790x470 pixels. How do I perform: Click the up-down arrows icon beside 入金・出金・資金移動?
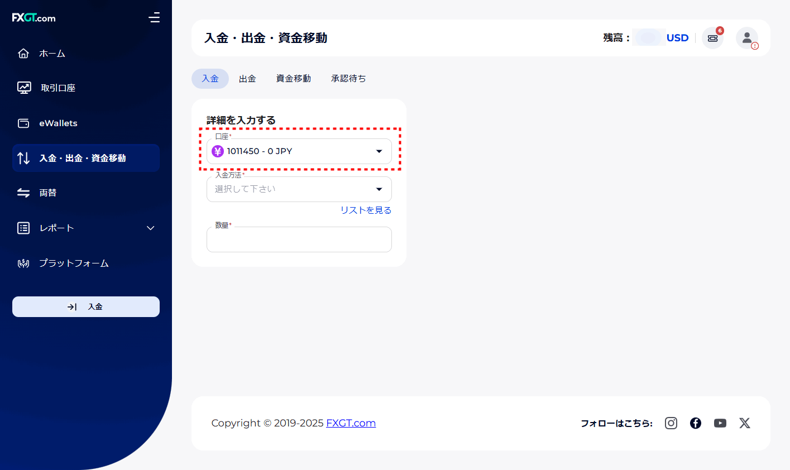[23, 158]
